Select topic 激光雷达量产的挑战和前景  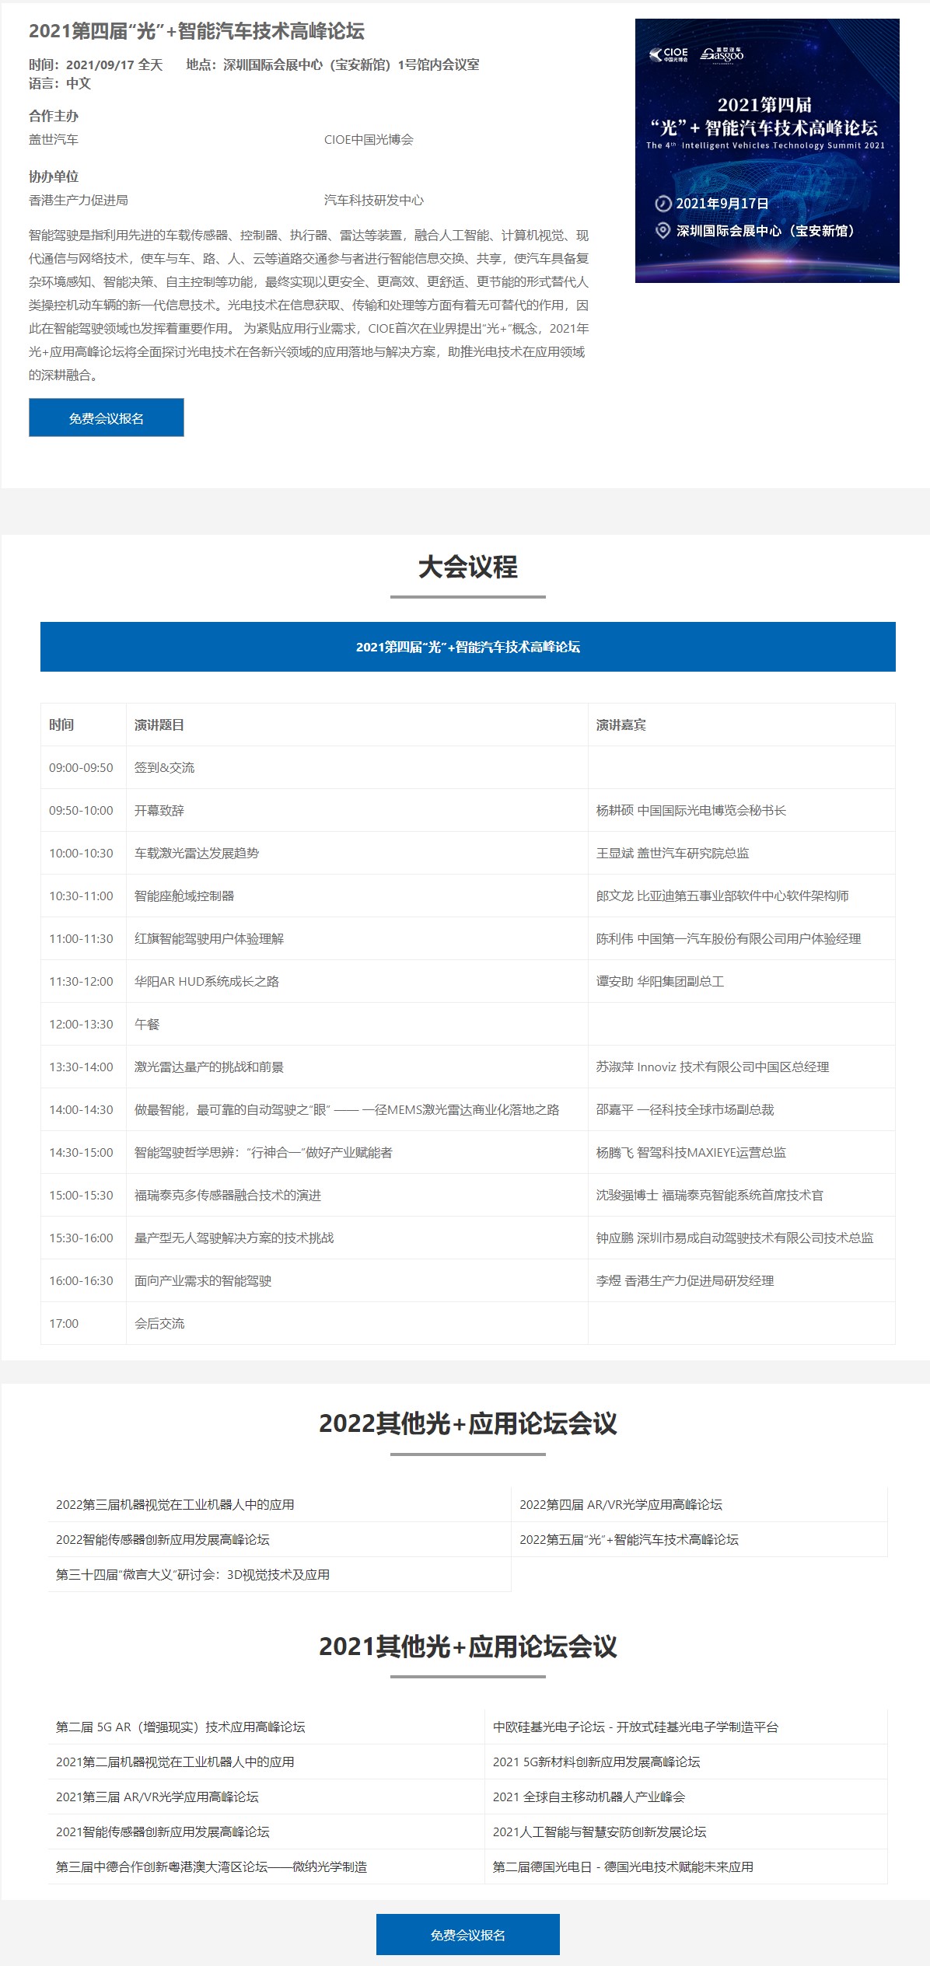[209, 1067]
